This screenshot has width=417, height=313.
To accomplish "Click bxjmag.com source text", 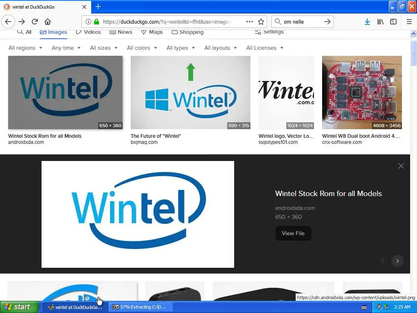I will 144,142.
